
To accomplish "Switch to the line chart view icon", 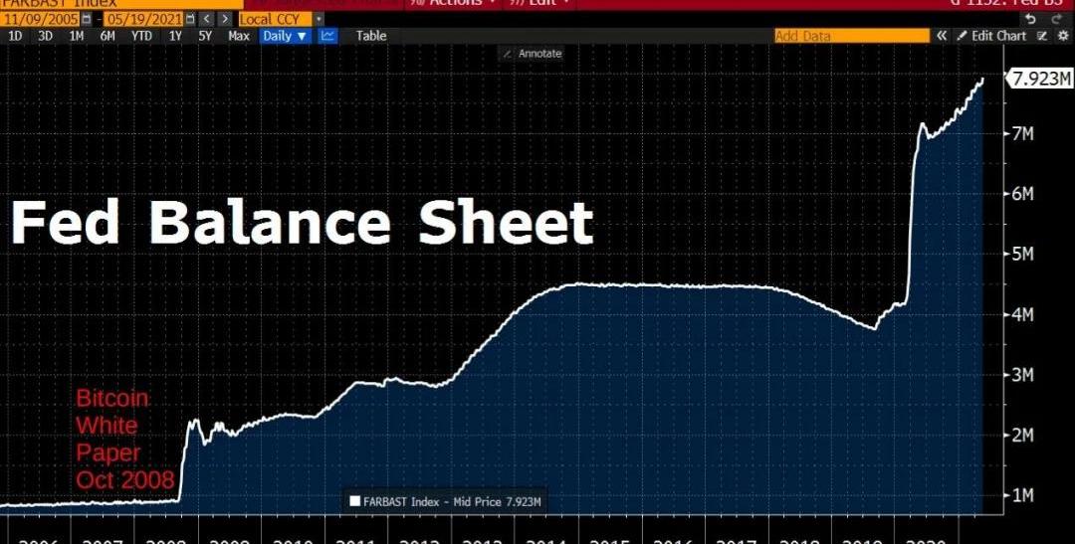I will click(327, 36).
